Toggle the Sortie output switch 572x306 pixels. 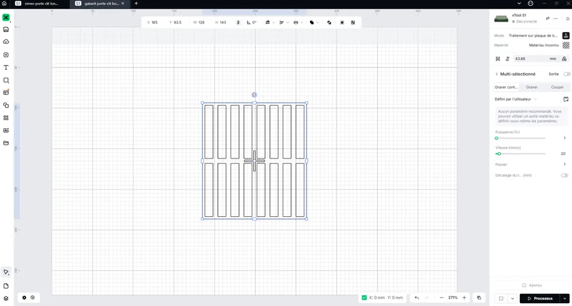pos(567,74)
